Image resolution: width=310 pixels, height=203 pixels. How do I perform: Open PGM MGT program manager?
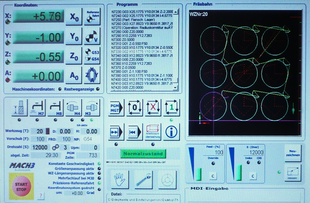tap(116, 108)
